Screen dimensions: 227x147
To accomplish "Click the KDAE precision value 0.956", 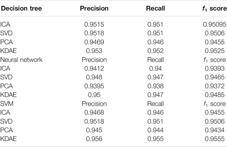I will [94, 139].
